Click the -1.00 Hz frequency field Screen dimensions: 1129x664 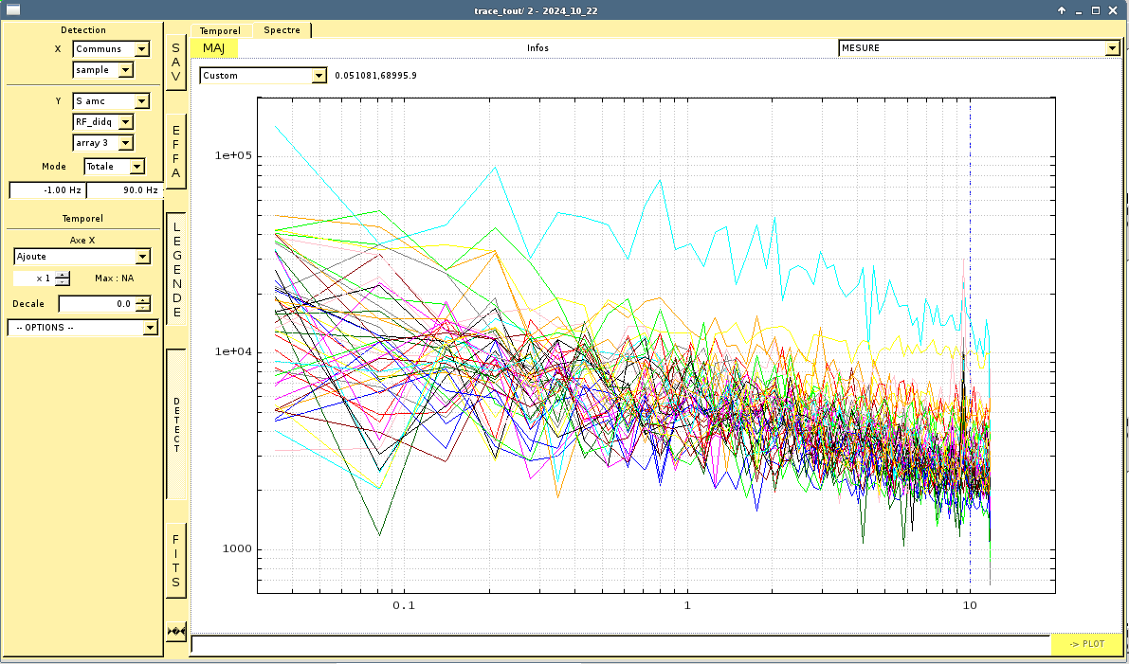[46, 190]
